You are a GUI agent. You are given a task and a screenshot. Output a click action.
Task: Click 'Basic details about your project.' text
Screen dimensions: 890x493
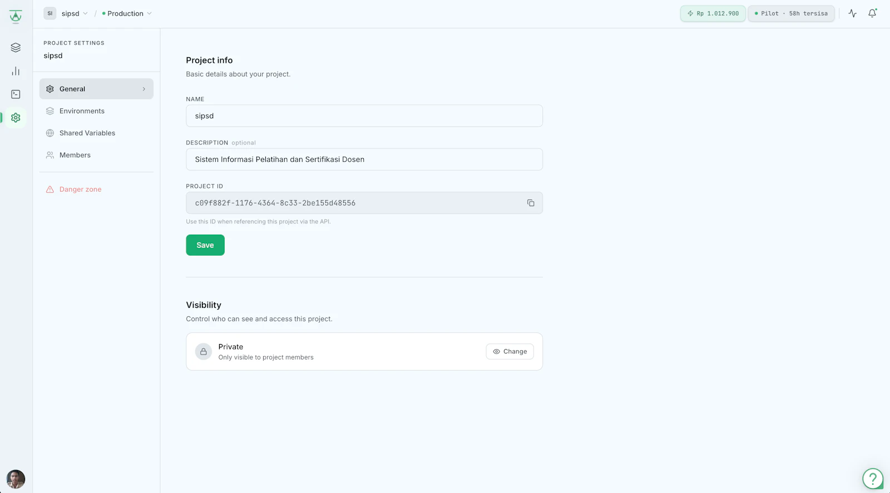[238, 74]
